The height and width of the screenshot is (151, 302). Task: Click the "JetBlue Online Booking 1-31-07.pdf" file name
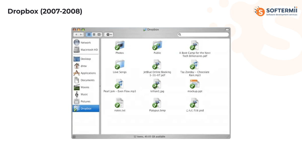[x=157, y=74]
